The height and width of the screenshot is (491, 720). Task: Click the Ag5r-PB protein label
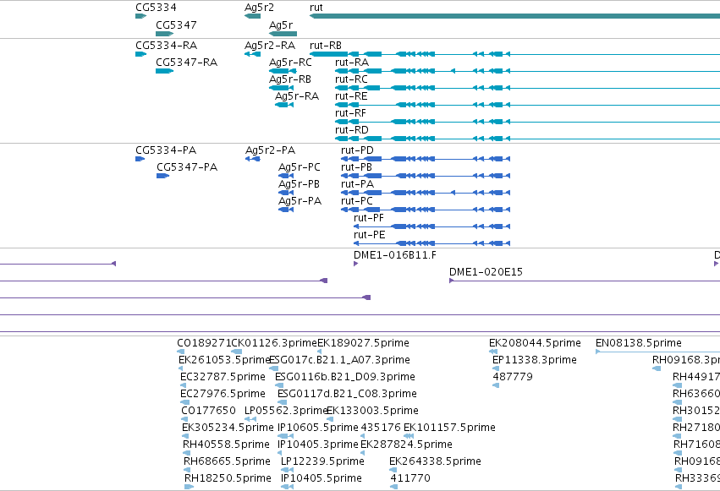(299, 184)
